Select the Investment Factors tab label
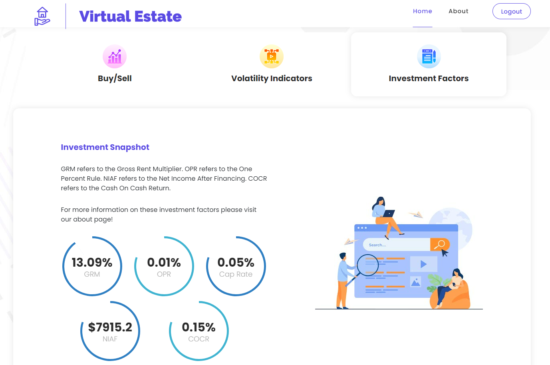 429,78
